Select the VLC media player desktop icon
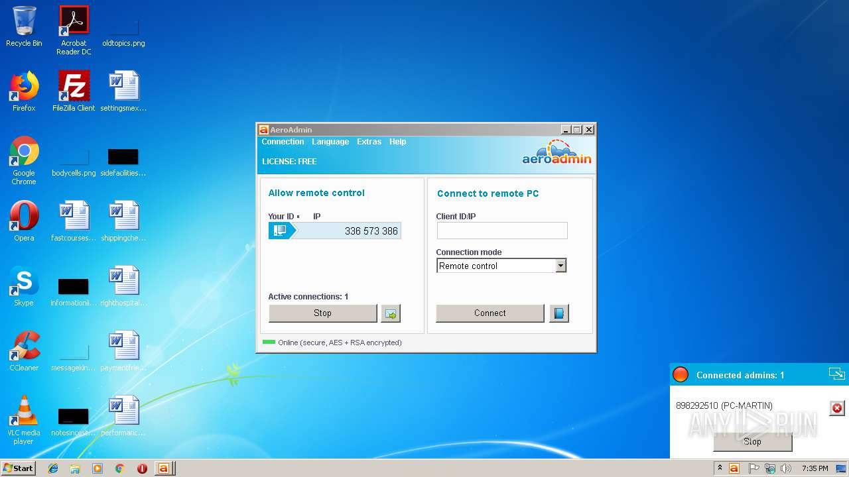The image size is (849, 477). coord(24,421)
